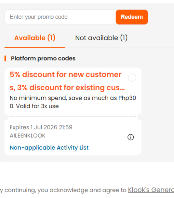Image resolution: width=174 pixels, height=198 pixels.
Task: Select the 5% discount promo radio button
Action: tap(132, 77)
